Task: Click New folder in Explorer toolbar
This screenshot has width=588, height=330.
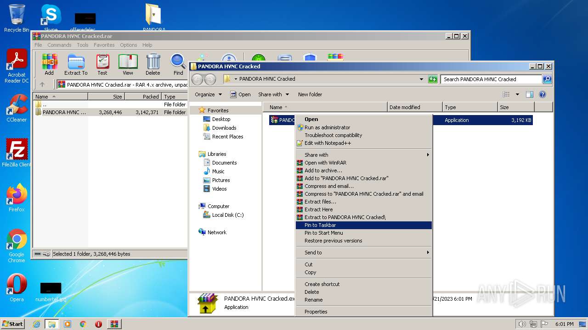Action: [x=310, y=94]
